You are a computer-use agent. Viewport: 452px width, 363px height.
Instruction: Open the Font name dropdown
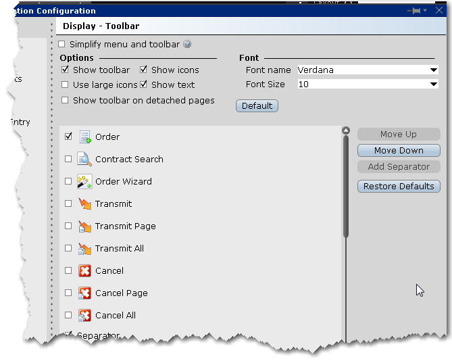pyautogui.click(x=433, y=70)
